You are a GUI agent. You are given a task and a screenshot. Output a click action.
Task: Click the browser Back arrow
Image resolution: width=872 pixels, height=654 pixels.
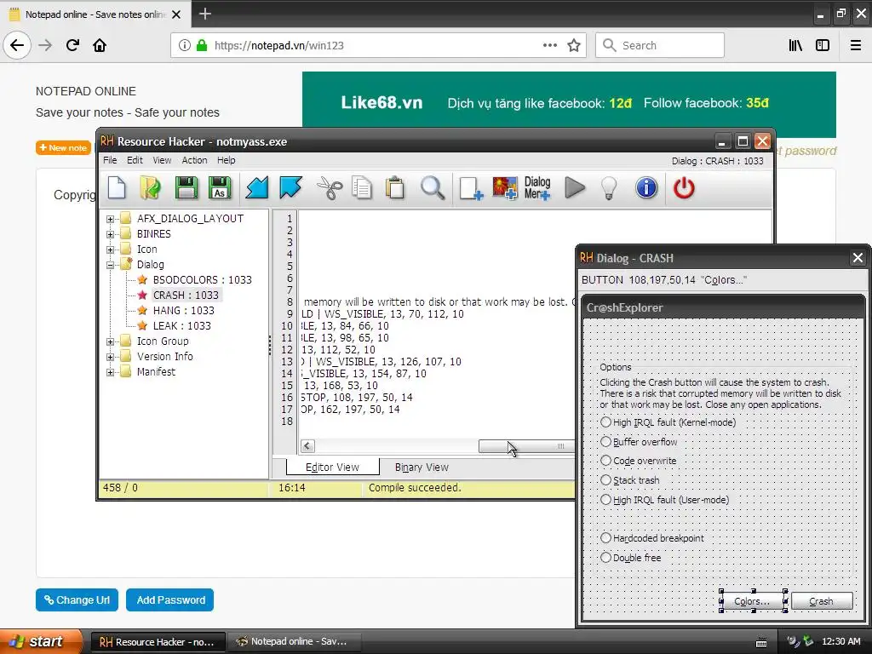(x=17, y=45)
